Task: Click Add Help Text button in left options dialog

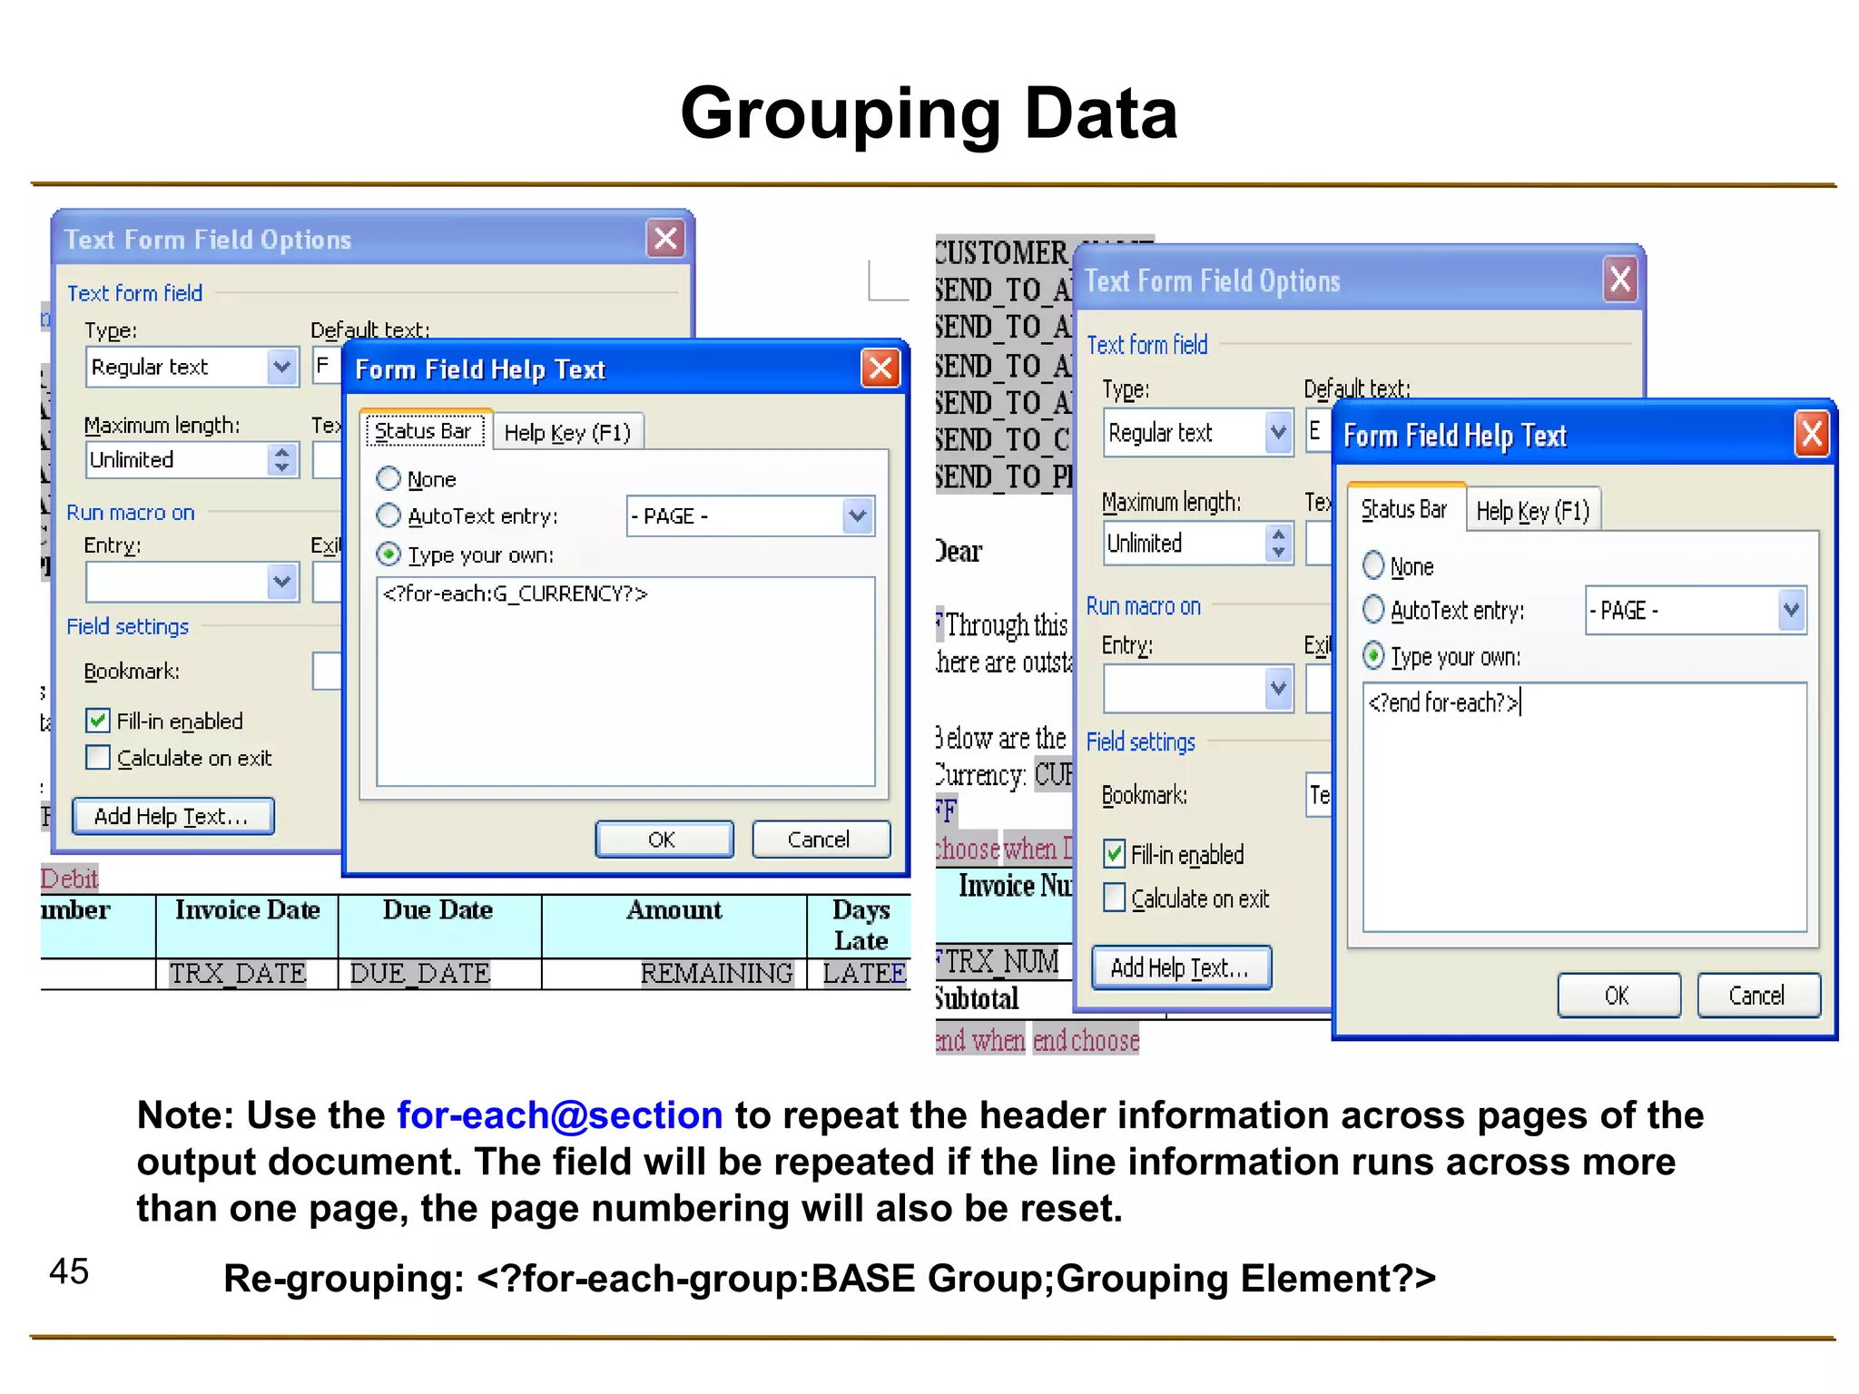Action: (172, 816)
